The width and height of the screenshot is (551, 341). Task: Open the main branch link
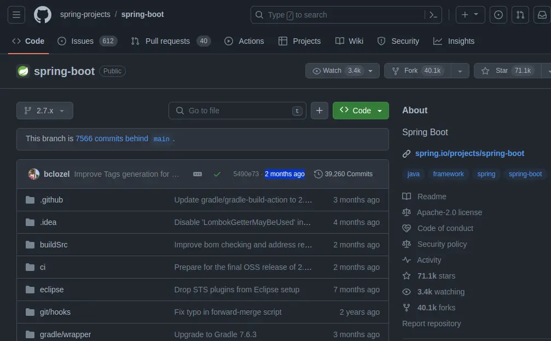click(161, 139)
